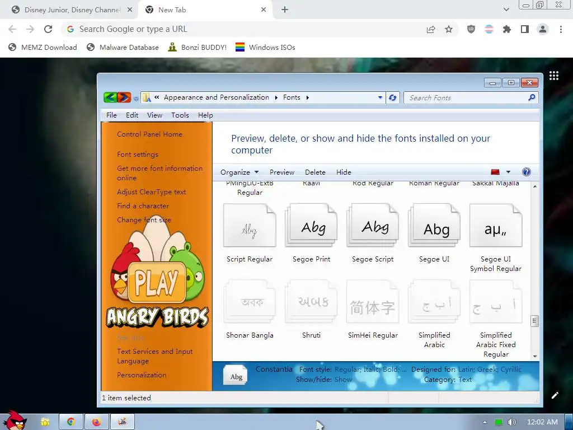This screenshot has height=430, width=573.
Task: Open the Help menu
Action: (205, 115)
